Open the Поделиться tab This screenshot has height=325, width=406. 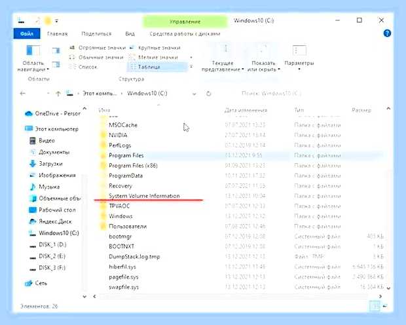96,33
